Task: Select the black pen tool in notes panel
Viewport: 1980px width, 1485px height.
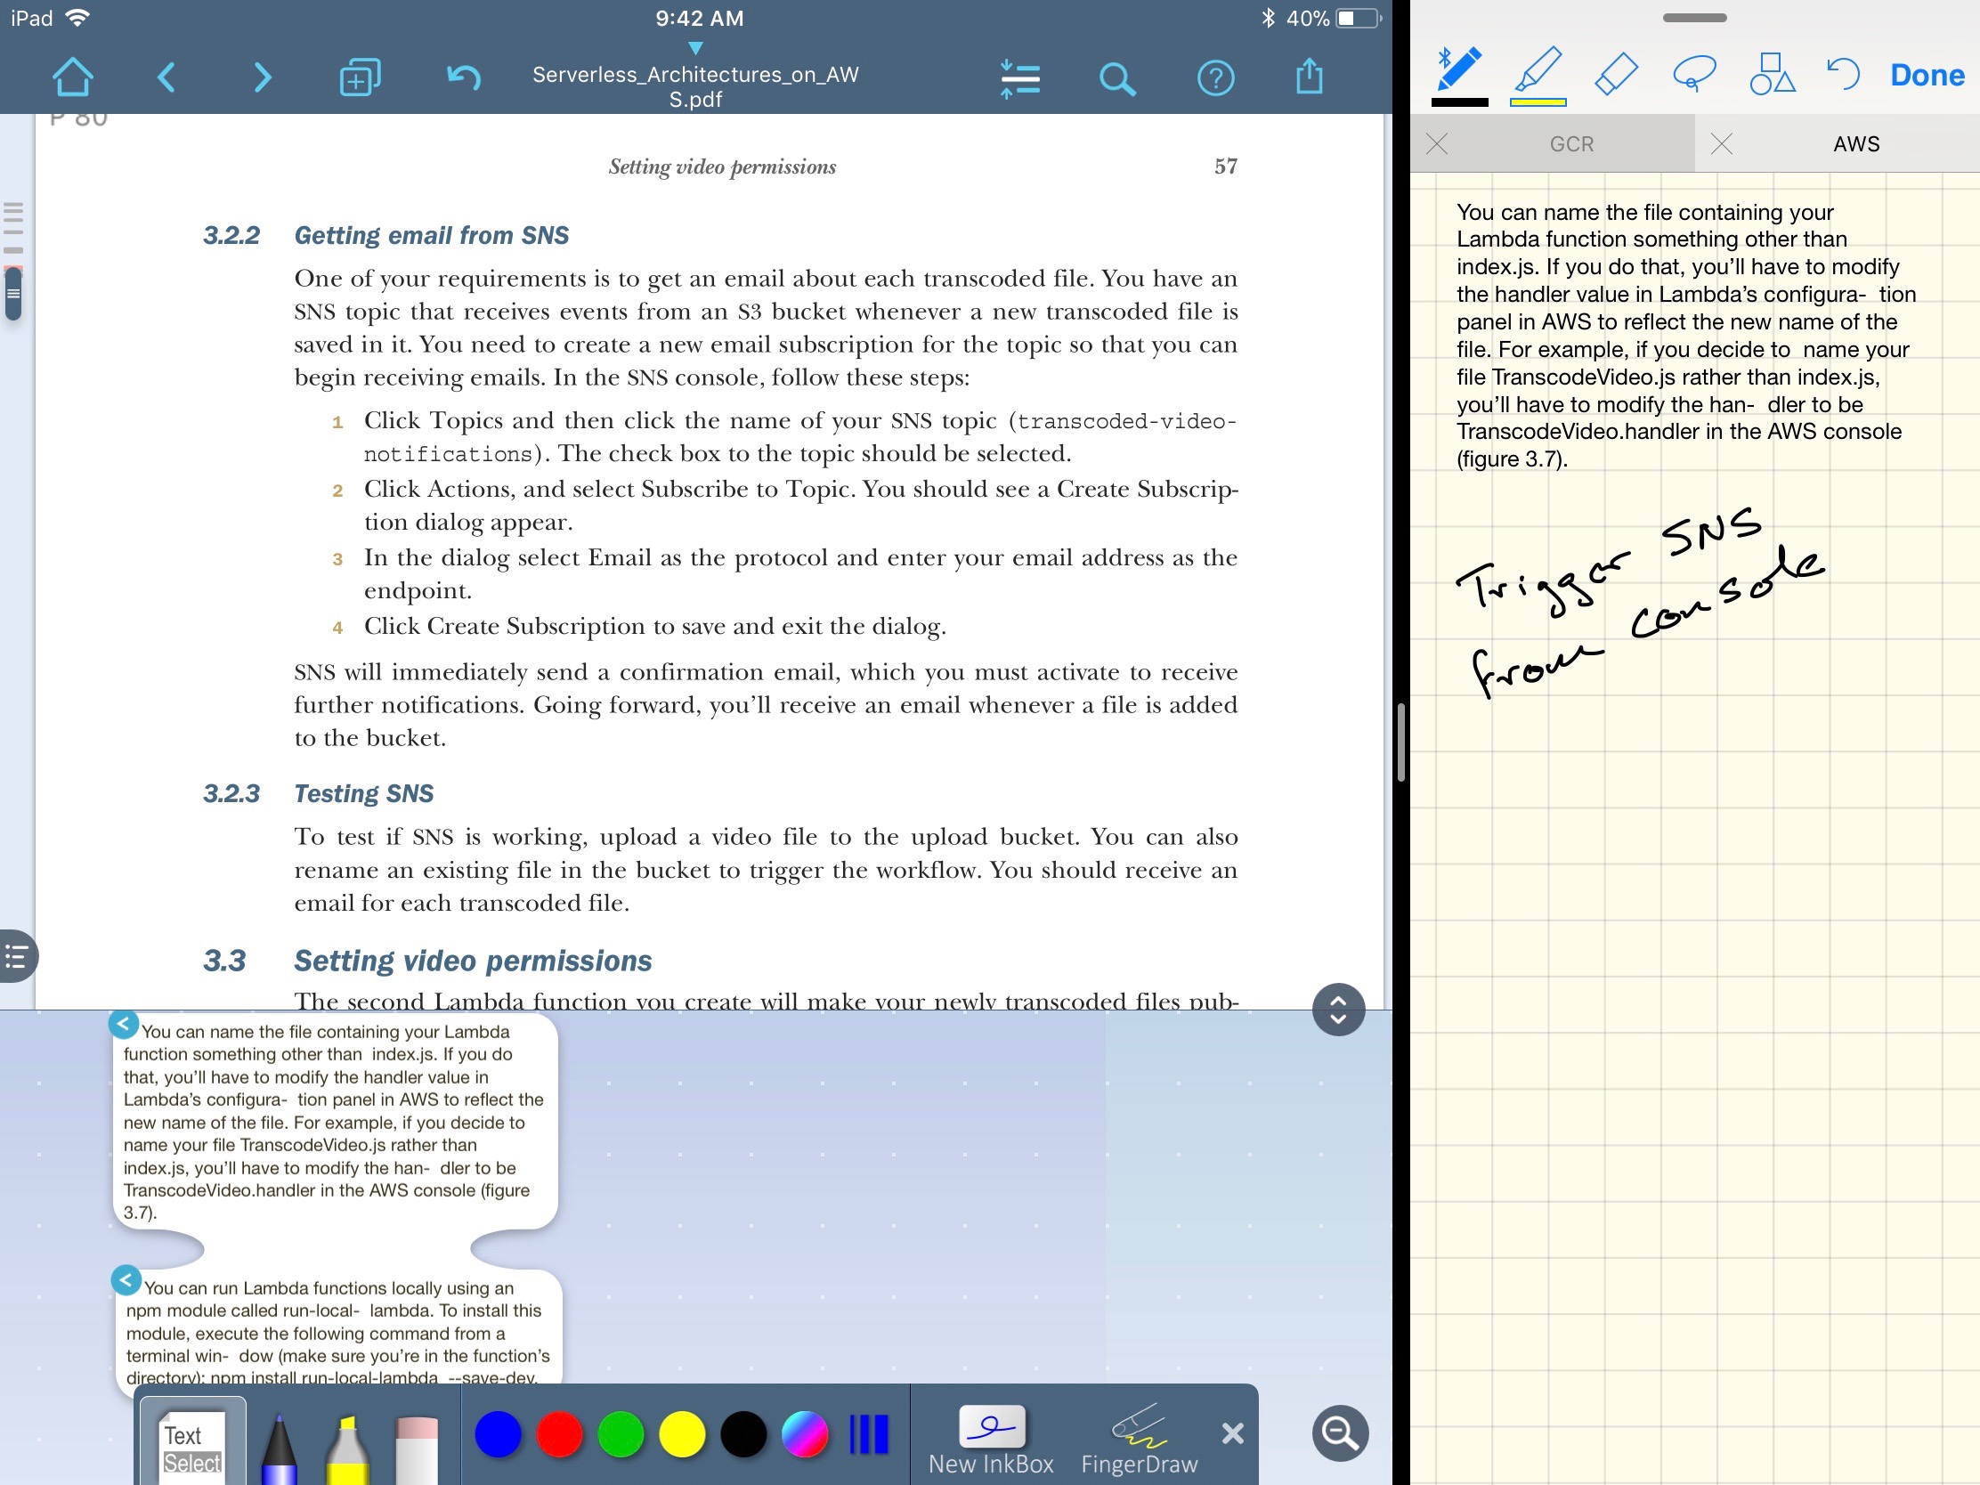Action: tap(1460, 75)
